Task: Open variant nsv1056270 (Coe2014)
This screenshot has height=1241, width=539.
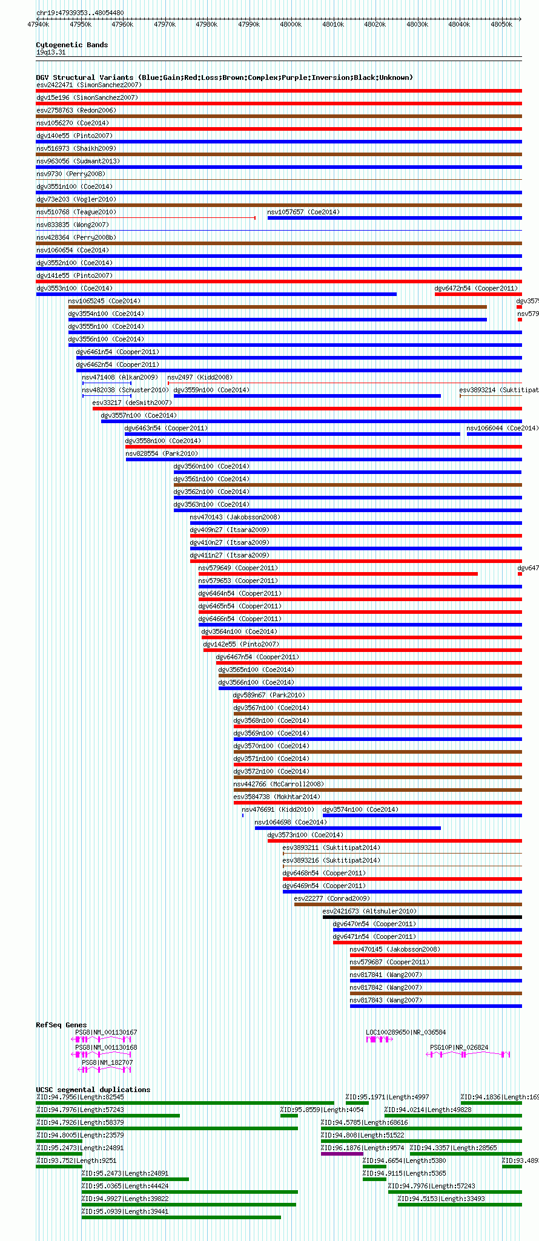Action: (x=72, y=123)
